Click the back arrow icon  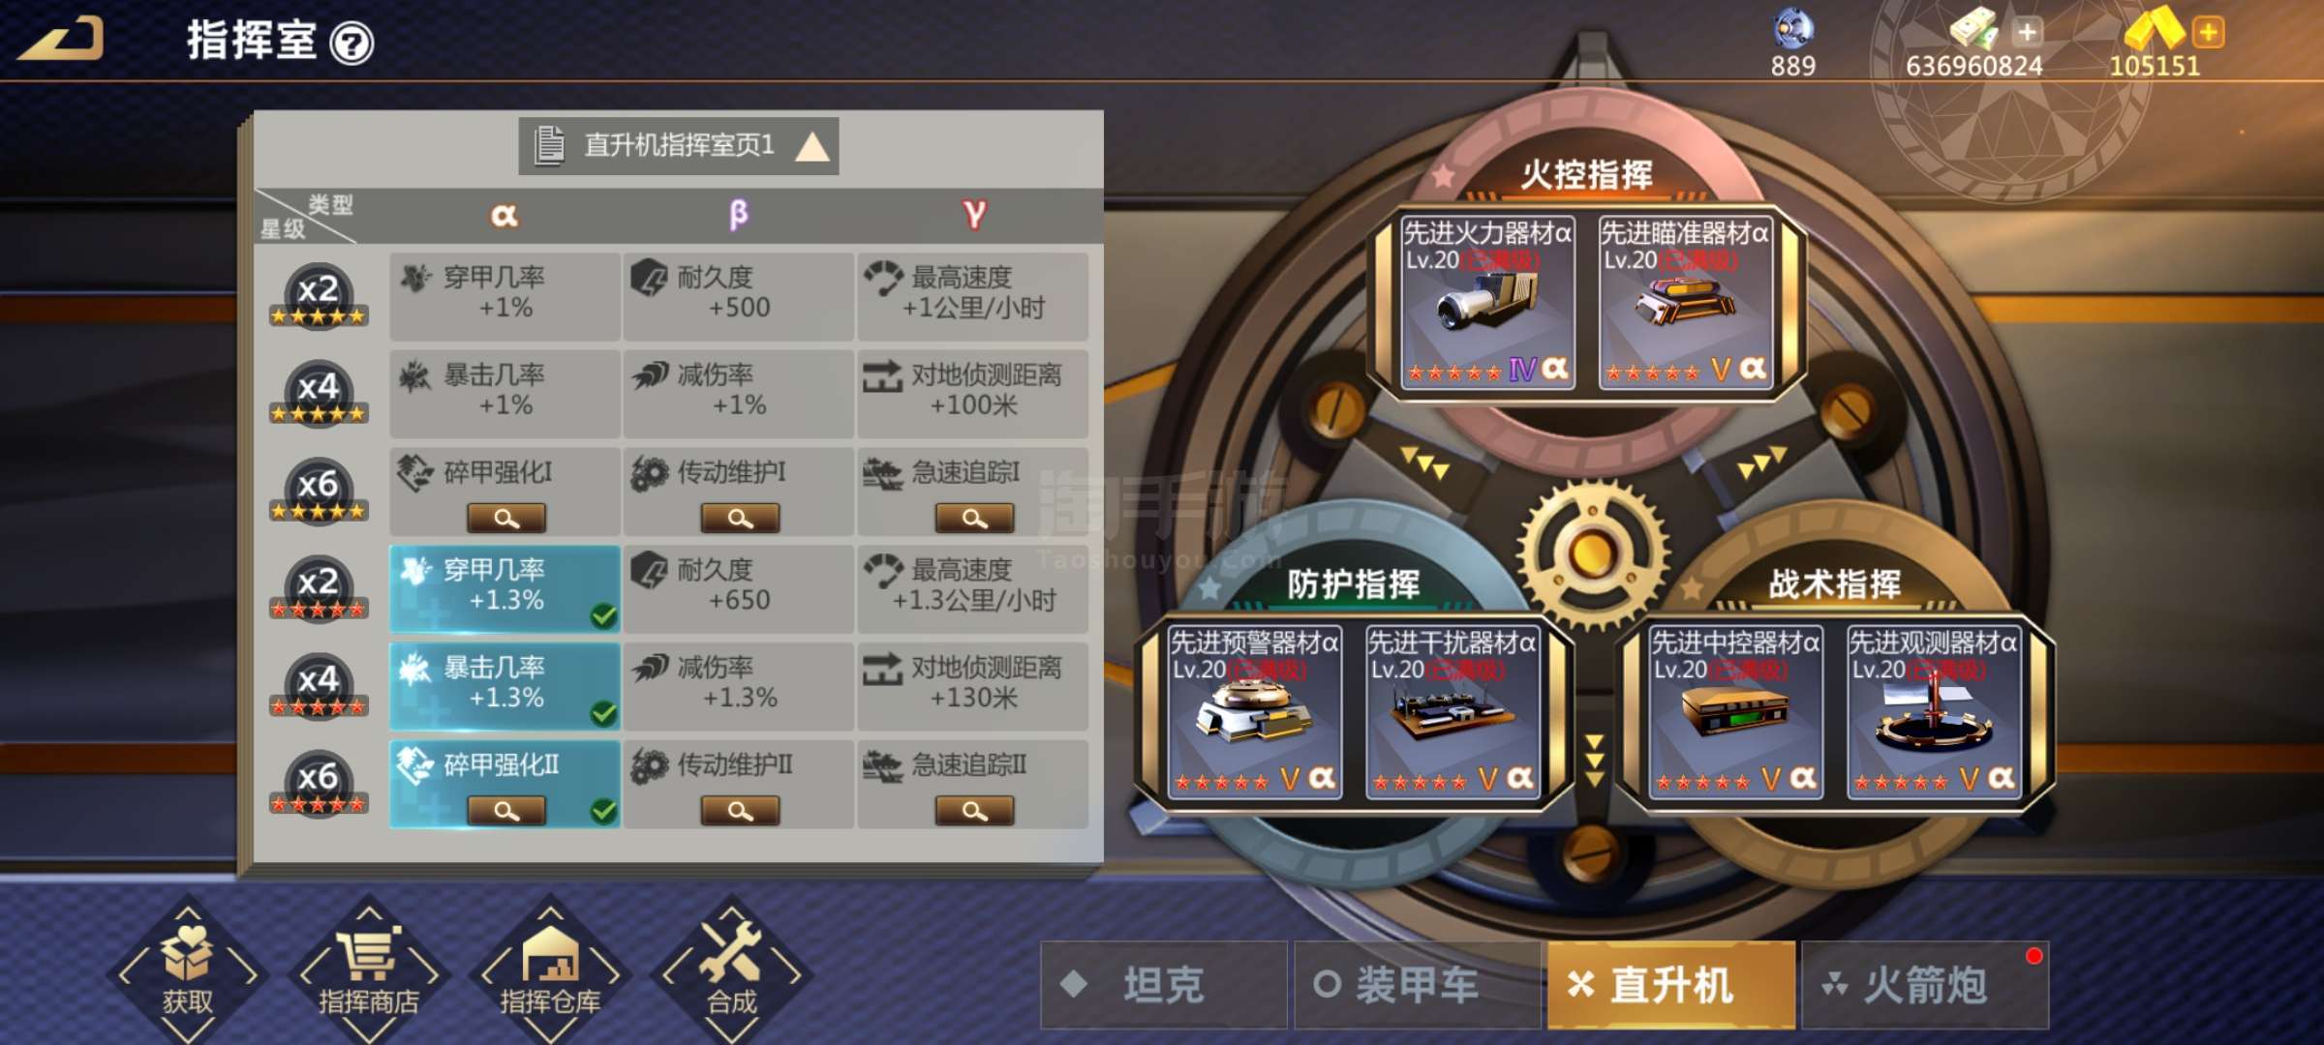[x=60, y=41]
